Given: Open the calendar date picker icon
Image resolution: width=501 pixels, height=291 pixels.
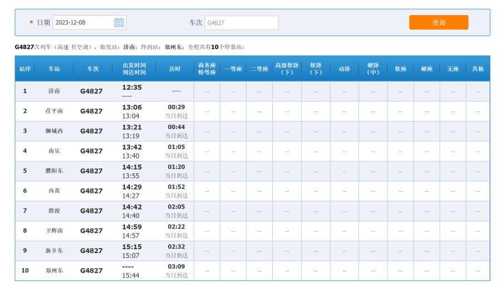Looking at the screenshot, I should coord(119,22).
